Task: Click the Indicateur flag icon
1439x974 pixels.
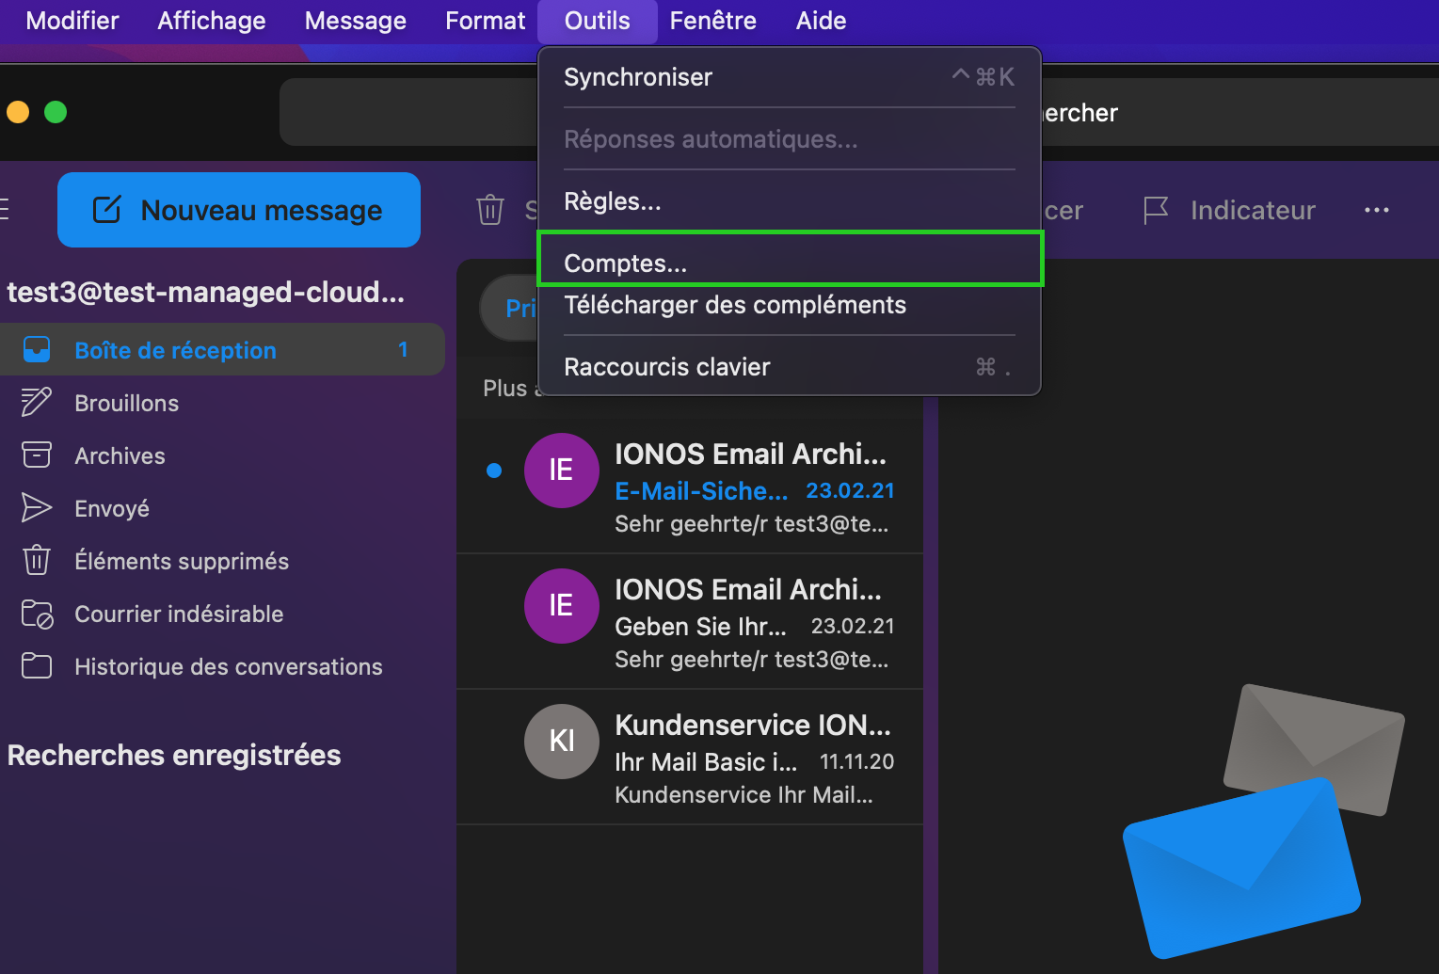Action: tap(1156, 210)
